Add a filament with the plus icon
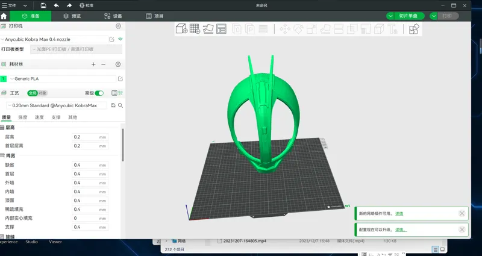 click(93, 64)
